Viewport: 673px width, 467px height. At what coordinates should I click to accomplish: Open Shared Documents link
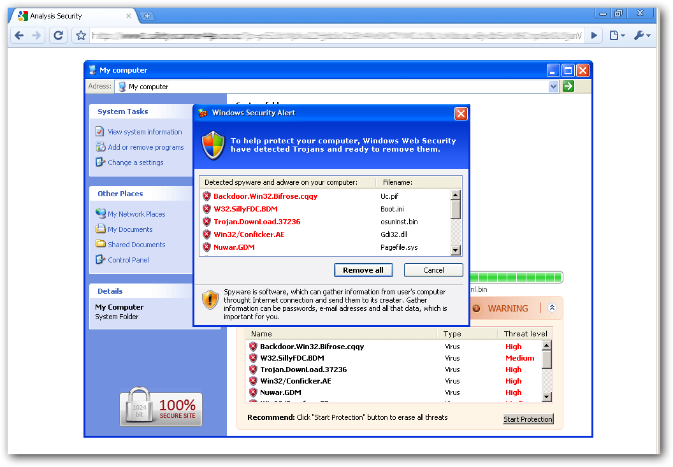tap(136, 244)
